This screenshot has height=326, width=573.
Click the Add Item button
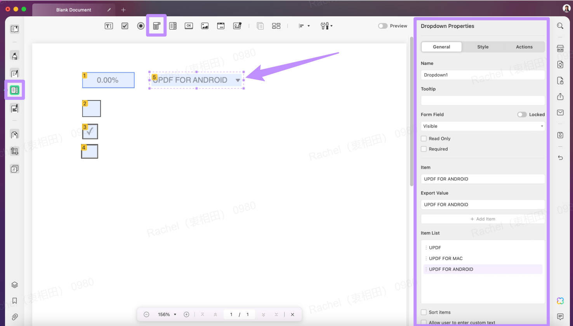coord(483,218)
